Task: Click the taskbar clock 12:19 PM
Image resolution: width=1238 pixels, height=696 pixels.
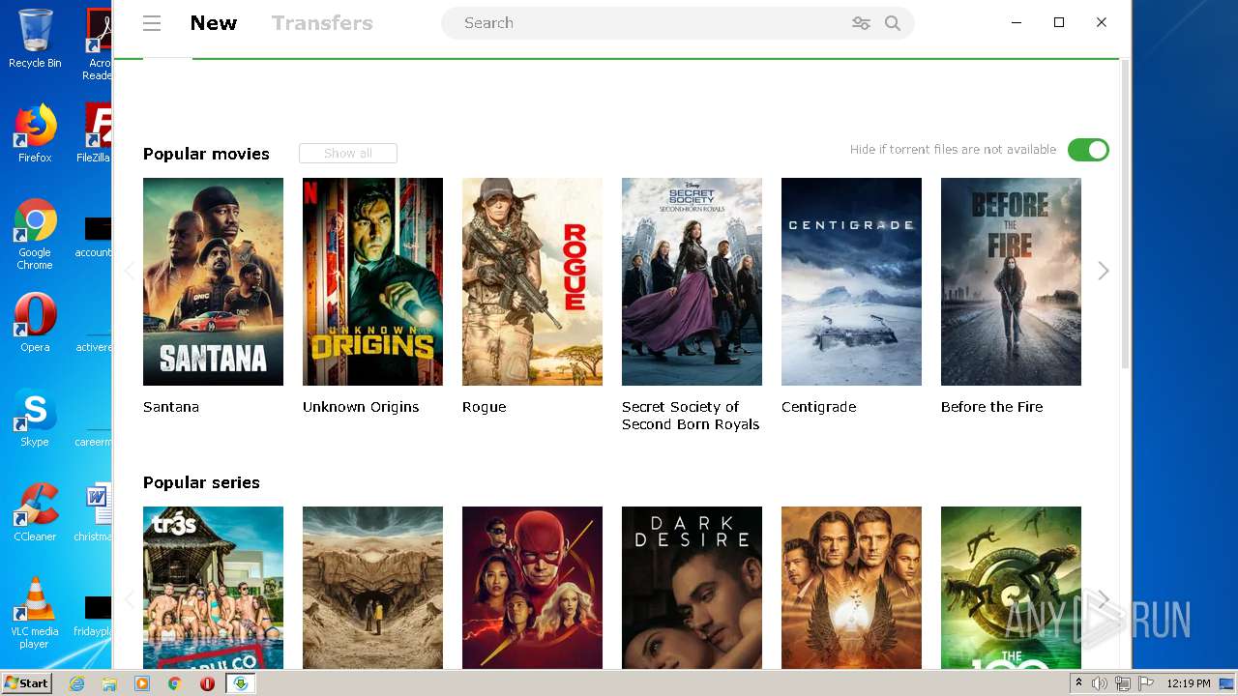Action: point(1188,683)
